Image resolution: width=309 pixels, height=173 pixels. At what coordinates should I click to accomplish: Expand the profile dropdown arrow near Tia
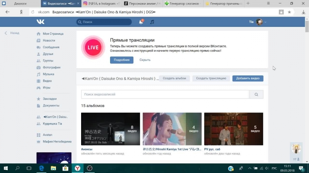click(x=265, y=22)
